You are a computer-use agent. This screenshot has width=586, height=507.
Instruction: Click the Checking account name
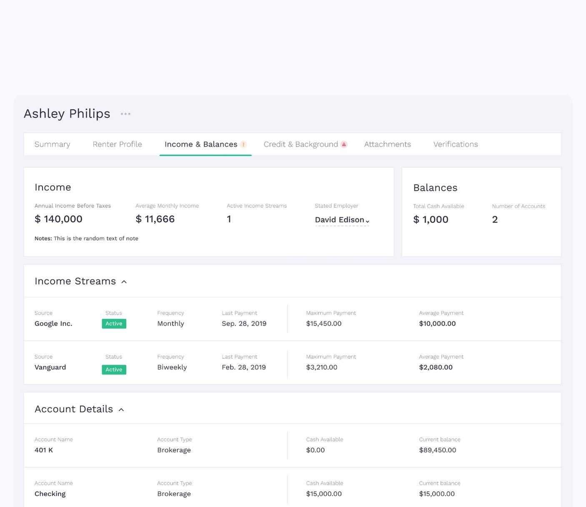click(50, 494)
